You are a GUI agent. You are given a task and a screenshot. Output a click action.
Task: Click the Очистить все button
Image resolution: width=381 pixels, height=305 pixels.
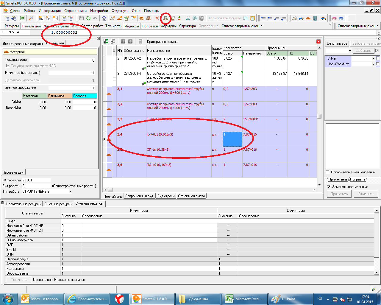[x=337, y=43]
